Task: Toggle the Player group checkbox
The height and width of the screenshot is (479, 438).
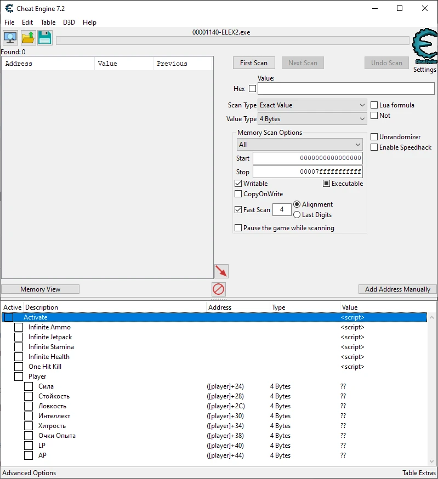Action: click(x=19, y=377)
